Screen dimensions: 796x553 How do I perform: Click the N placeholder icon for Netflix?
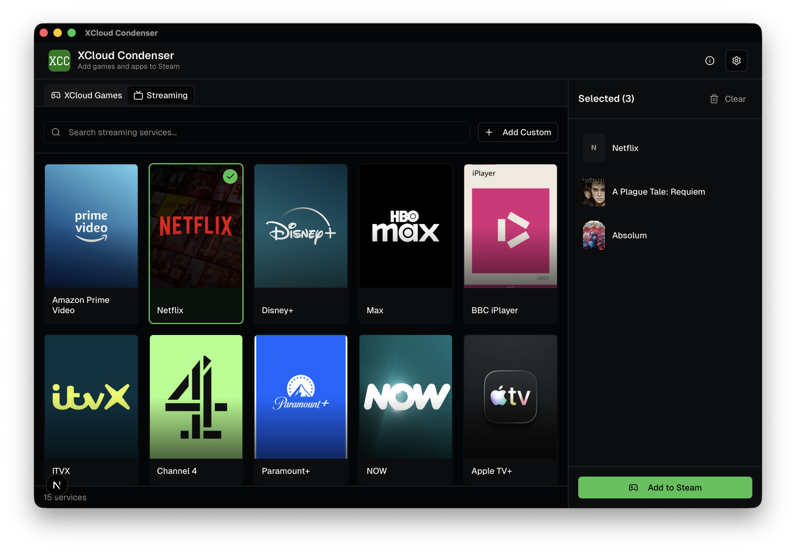click(x=594, y=148)
